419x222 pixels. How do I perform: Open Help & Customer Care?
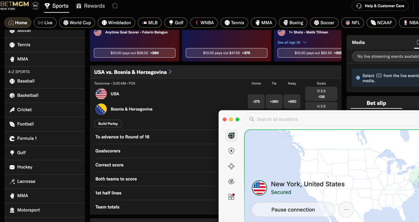click(x=380, y=6)
